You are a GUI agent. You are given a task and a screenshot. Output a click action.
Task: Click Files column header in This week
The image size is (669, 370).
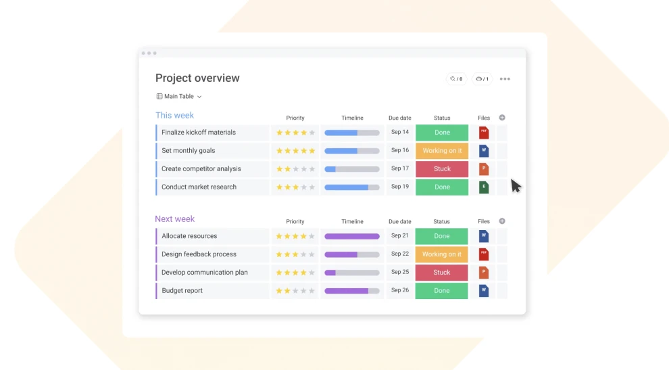[484, 118]
